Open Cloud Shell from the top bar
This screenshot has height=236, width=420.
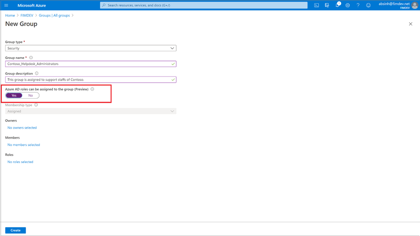tap(316, 5)
